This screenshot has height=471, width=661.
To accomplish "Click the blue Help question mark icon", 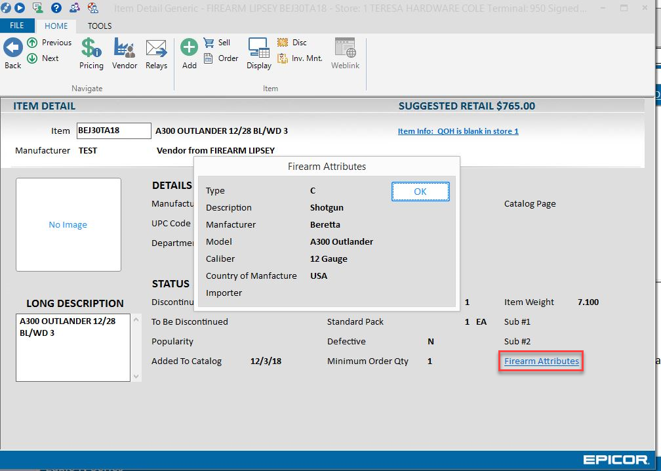I will tap(56, 8).
